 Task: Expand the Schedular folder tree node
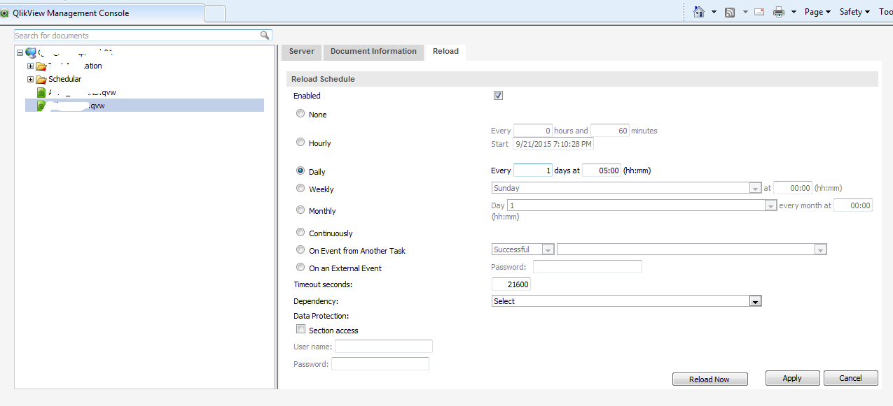coord(30,80)
